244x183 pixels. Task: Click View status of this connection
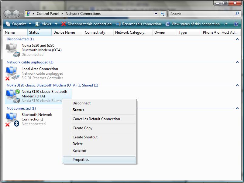tap(192, 24)
